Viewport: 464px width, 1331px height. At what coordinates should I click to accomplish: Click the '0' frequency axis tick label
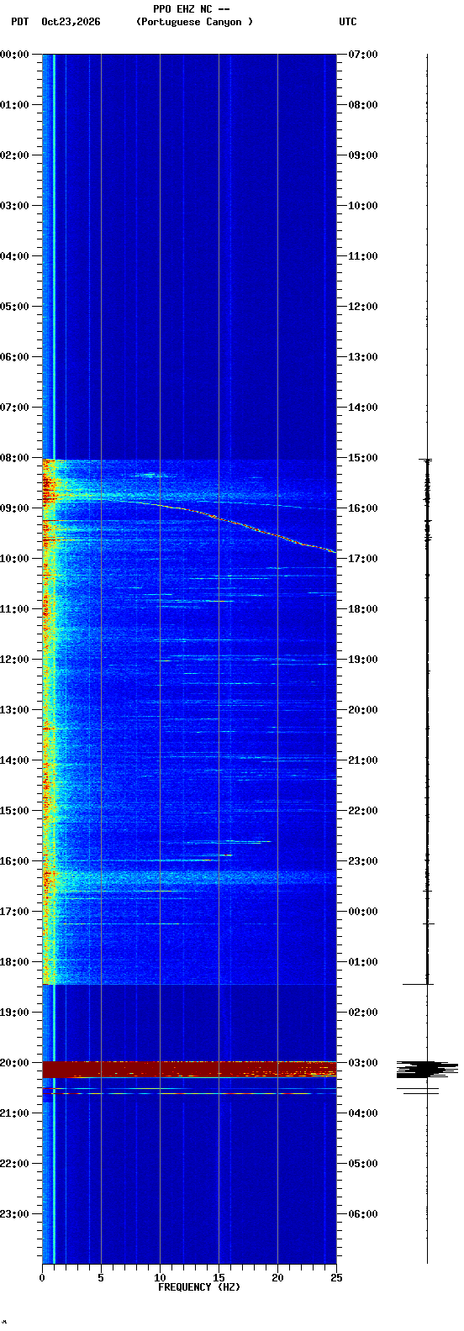pyautogui.click(x=42, y=1278)
